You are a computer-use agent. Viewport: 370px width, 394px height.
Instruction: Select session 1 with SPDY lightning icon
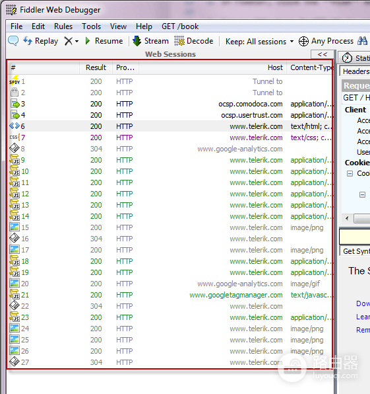tap(170, 81)
